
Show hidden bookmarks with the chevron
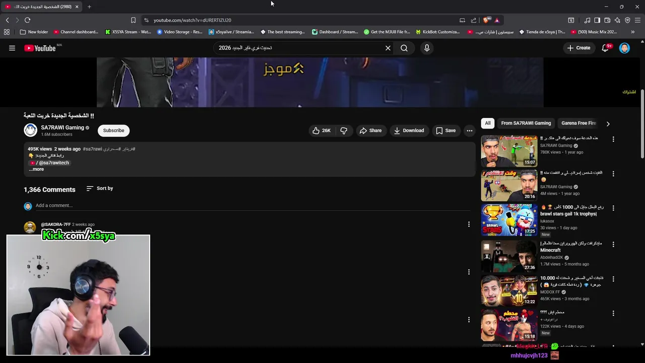632,32
